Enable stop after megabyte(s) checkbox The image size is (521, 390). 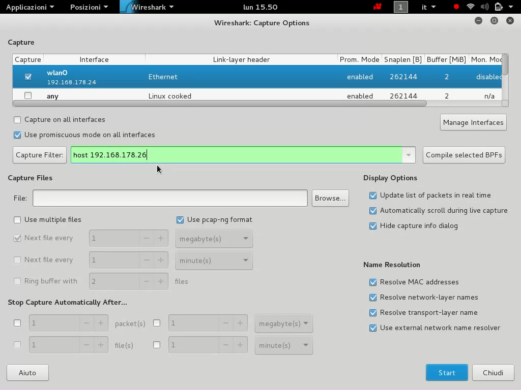point(157,323)
